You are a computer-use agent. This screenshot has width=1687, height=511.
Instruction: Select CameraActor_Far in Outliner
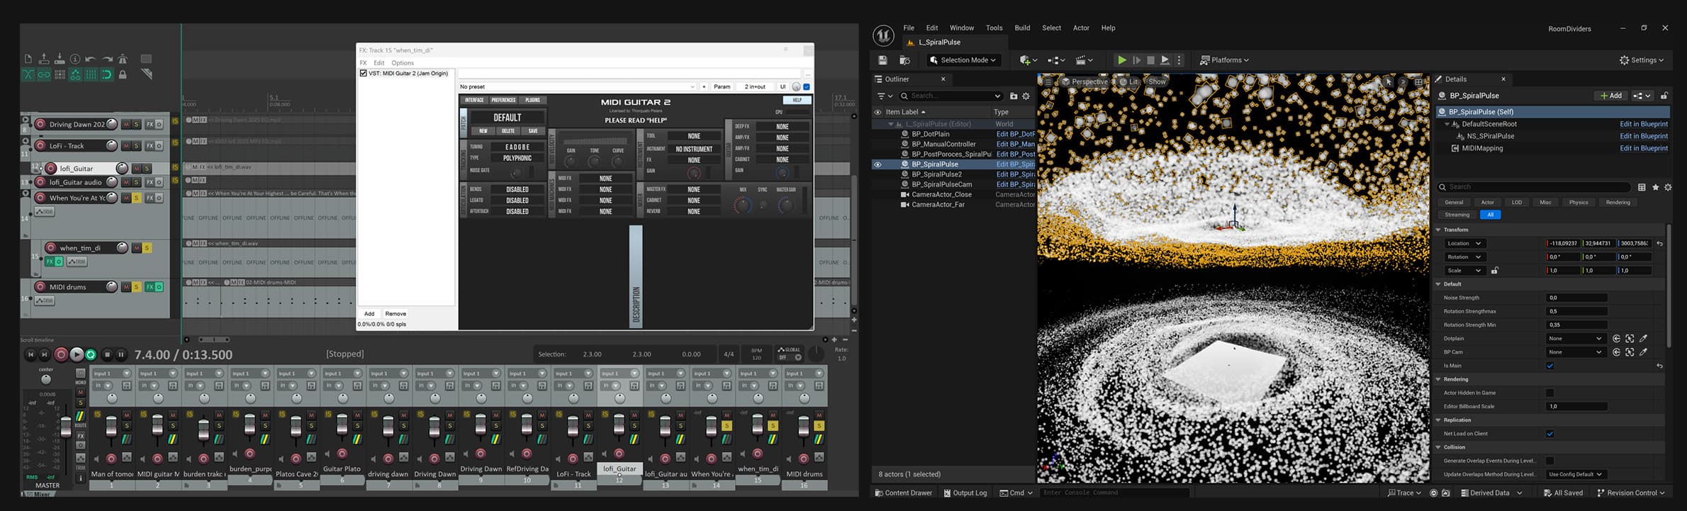(938, 205)
